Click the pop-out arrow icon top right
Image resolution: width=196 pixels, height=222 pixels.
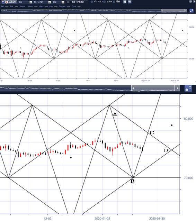pyautogui.click(x=194, y=1)
